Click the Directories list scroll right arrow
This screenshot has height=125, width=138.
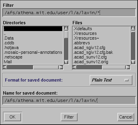[x=61, y=67]
